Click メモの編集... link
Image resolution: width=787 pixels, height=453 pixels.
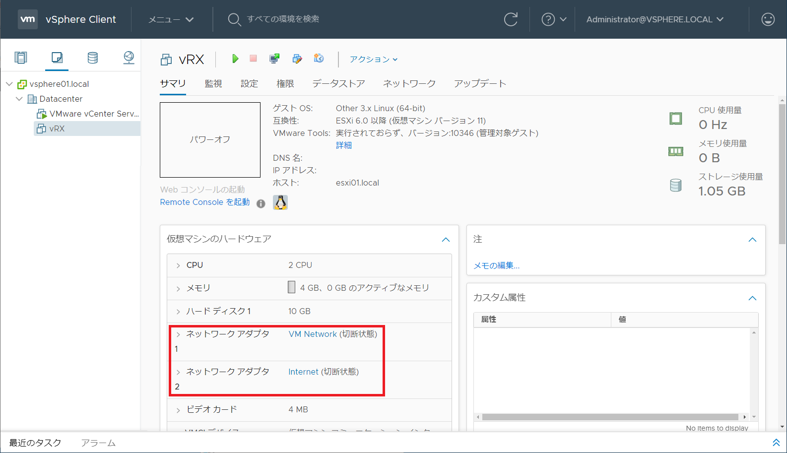pyautogui.click(x=496, y=265)
